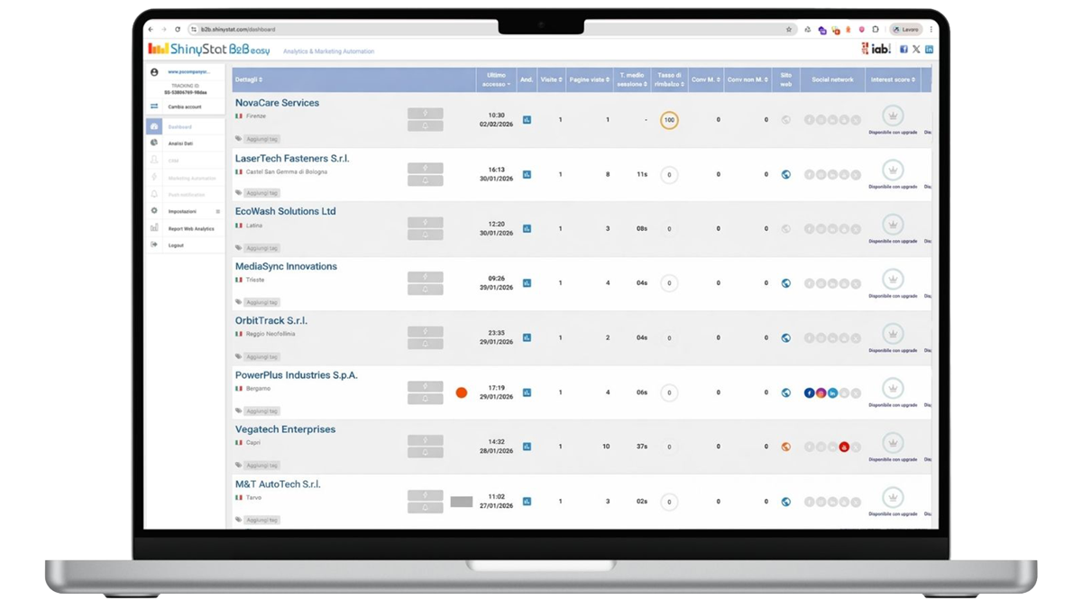Click bell button for Vegatech Enterprises
The height and width of the screenshot is (609, 1082).
coord(425,453)
